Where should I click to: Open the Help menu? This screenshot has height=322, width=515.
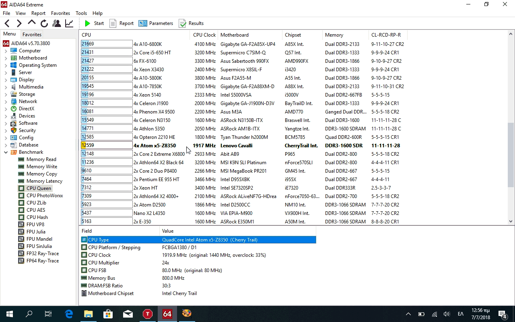pyautogui.click(x=97, y=13)
